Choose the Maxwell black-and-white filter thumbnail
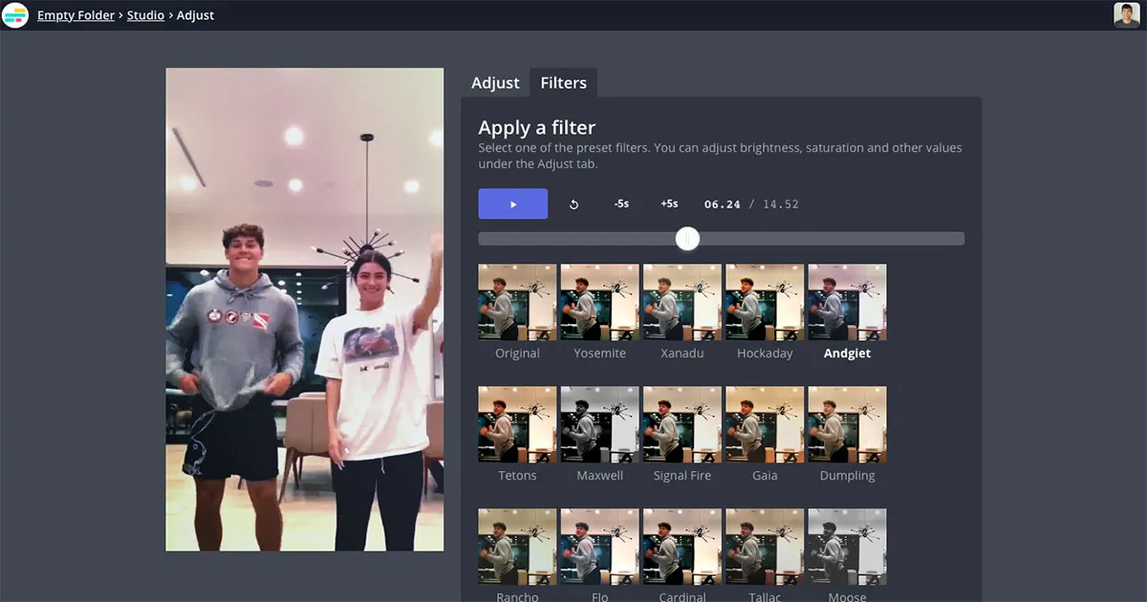Screen dimensions: 1147x602 tap(599, 424)
